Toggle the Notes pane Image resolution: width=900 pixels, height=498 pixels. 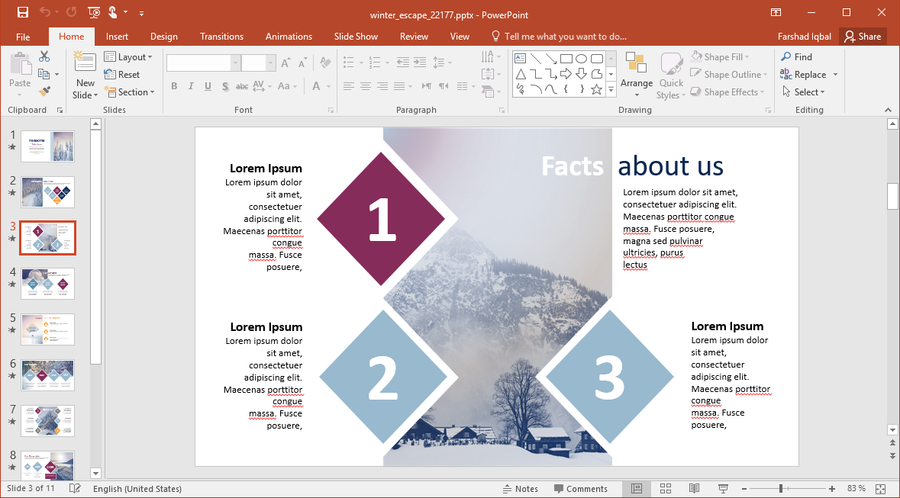pos(520,489)
